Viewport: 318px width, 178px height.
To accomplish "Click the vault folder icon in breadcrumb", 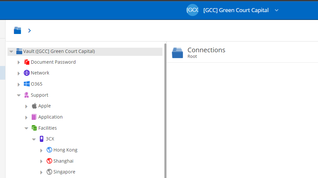I will tap(17, 30).
